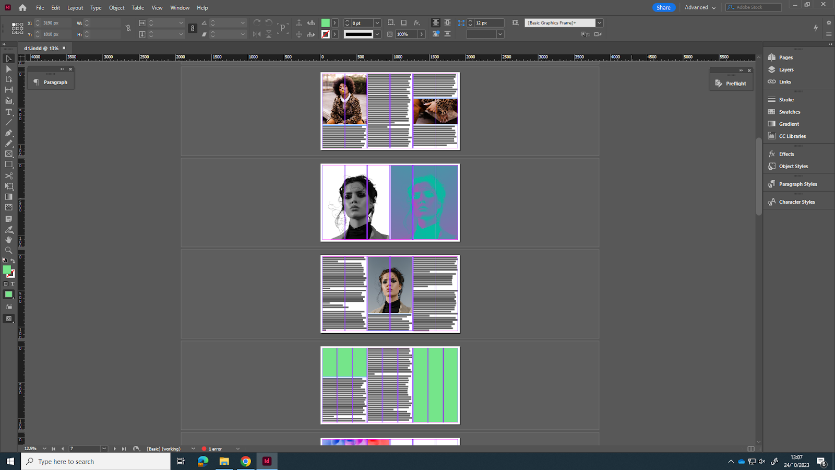
Task: Open the Paragraph Styles panel
Action: 798,184
